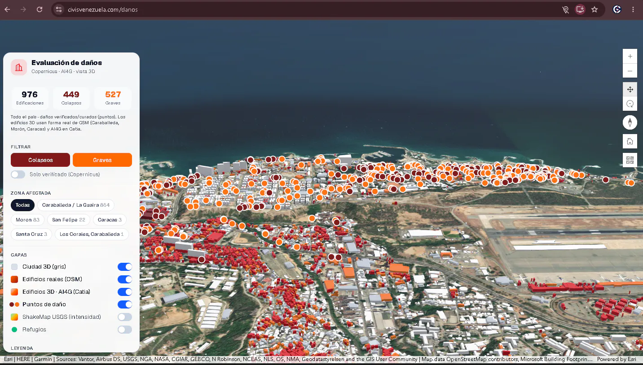Select the rotate navigation tool
643x365 pixels.
pos(630,104)
